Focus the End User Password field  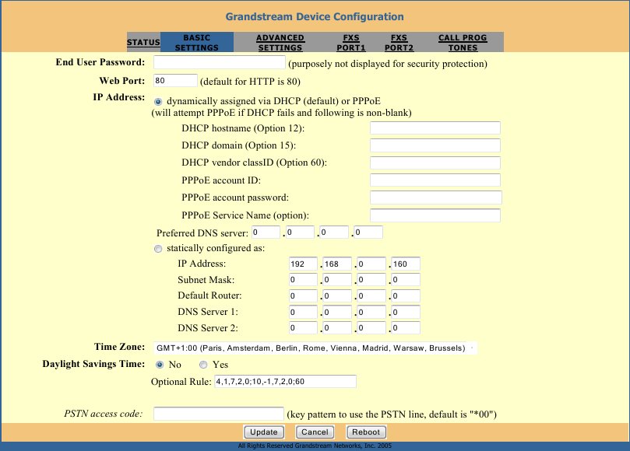coord(220,62)
